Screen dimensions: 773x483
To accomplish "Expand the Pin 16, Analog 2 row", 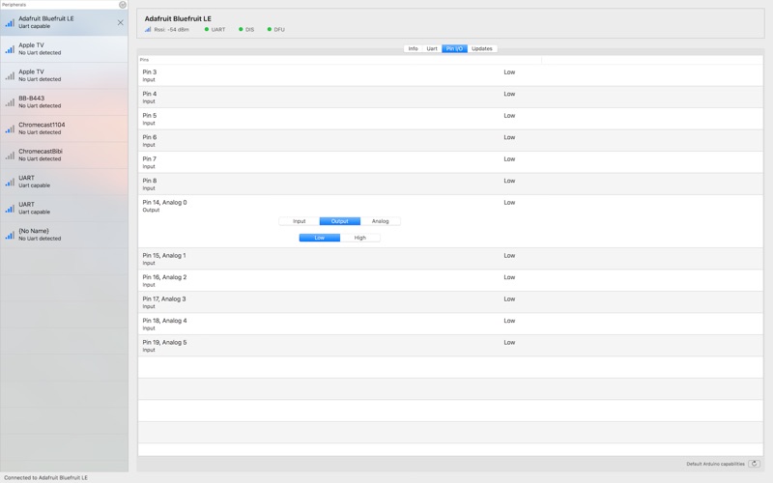I will pyautogui.click(x=450, y=280).
